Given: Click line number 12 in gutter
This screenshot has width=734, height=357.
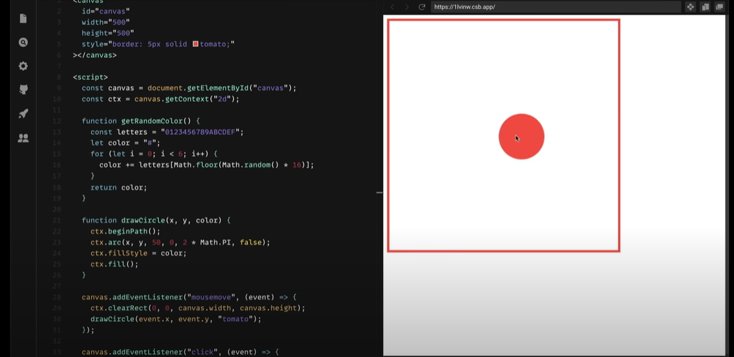Looking at the screenshot, I should click(x=57, y=121).
